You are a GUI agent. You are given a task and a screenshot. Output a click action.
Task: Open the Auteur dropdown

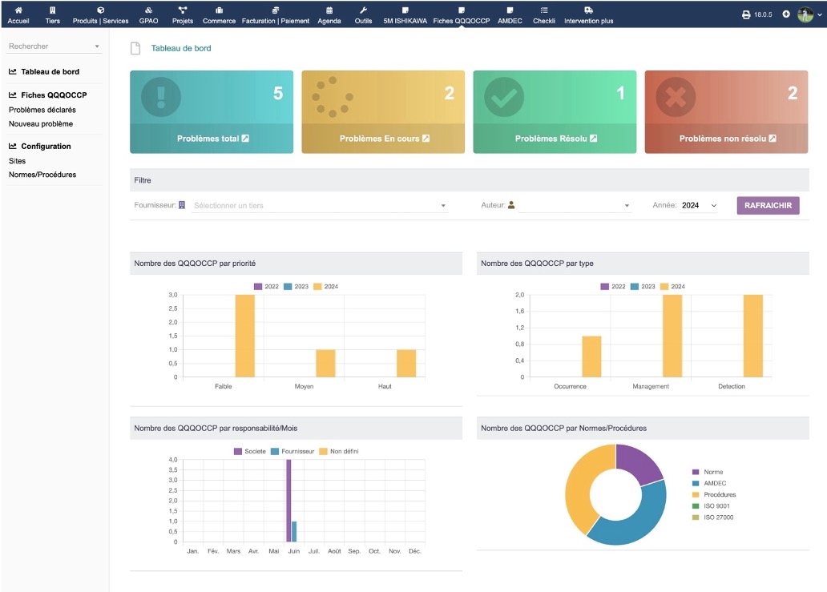pos(573,206)
